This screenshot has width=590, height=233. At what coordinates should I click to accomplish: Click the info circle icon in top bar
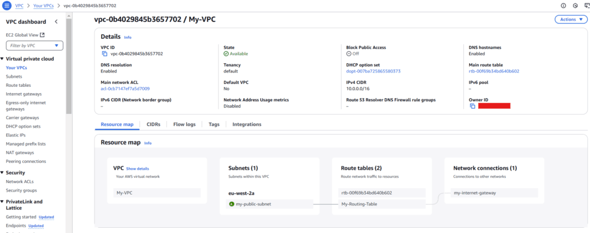[563, 6]
